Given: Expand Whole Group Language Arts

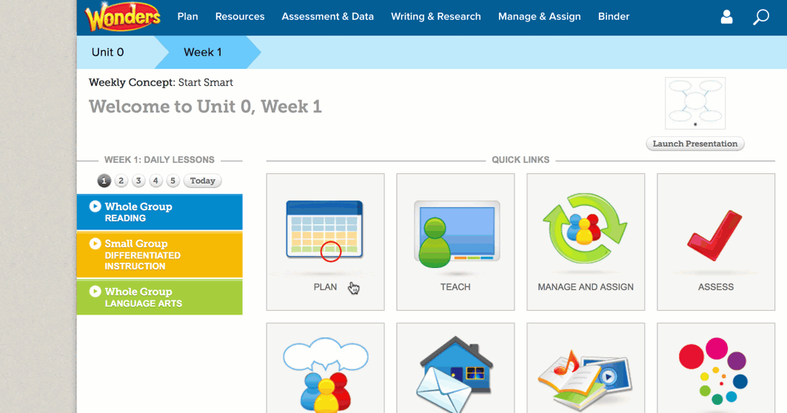Looking at the screenshot, I should [x=160, y=297].
